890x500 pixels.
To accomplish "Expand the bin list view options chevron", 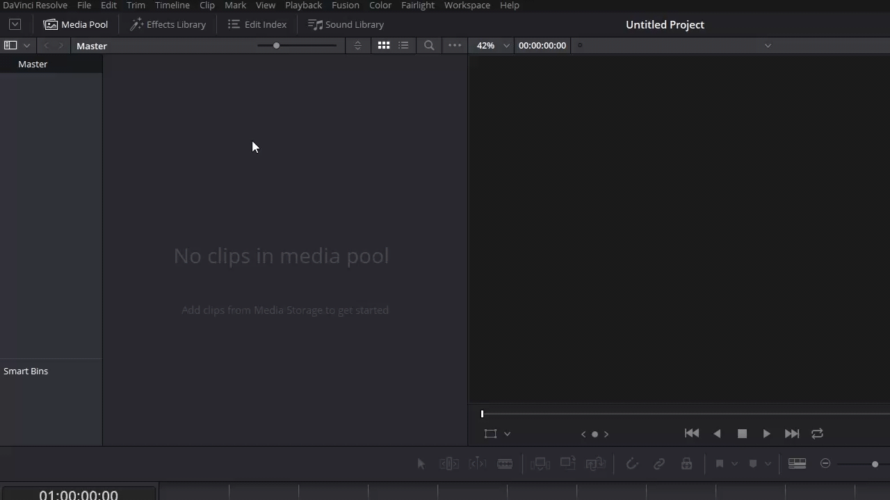I will (x=26, y=46).
